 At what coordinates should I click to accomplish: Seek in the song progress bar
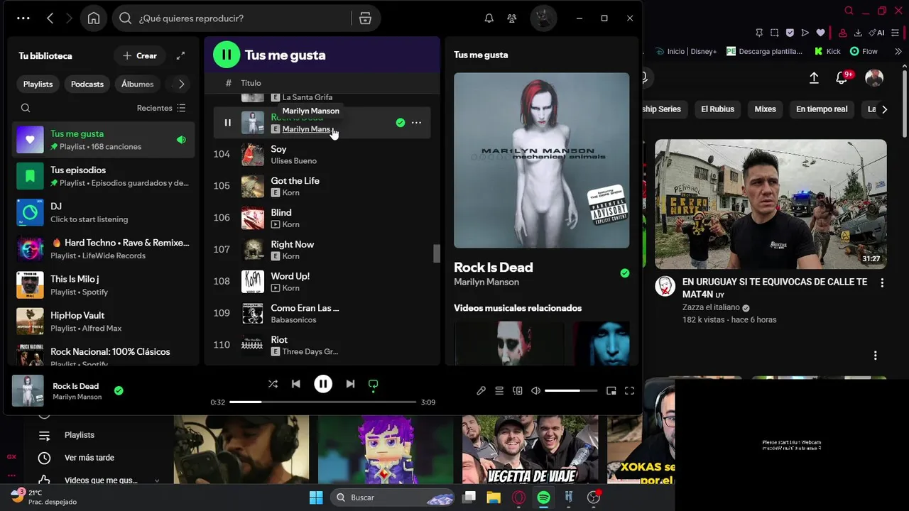click(322, 402)
